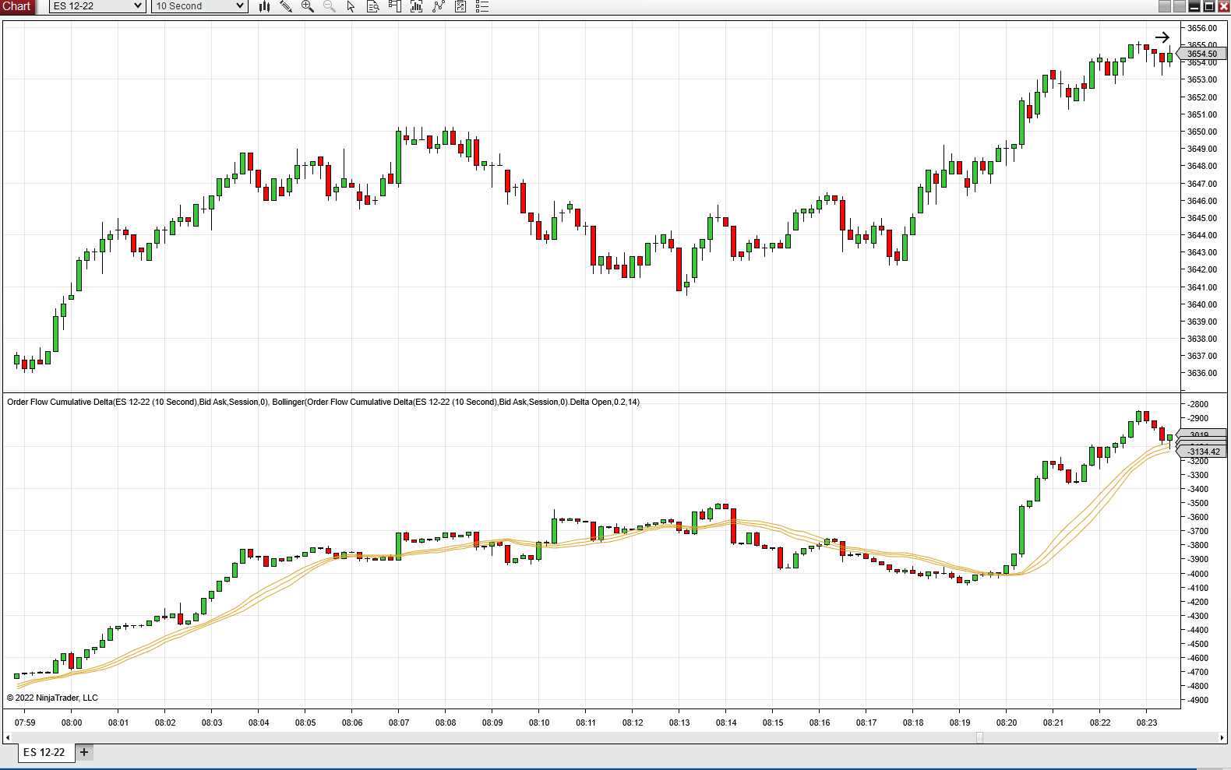This screenshot has width=1231, height=770.
Task: Click the 08:14 time axis label
Action: (726, 723)
